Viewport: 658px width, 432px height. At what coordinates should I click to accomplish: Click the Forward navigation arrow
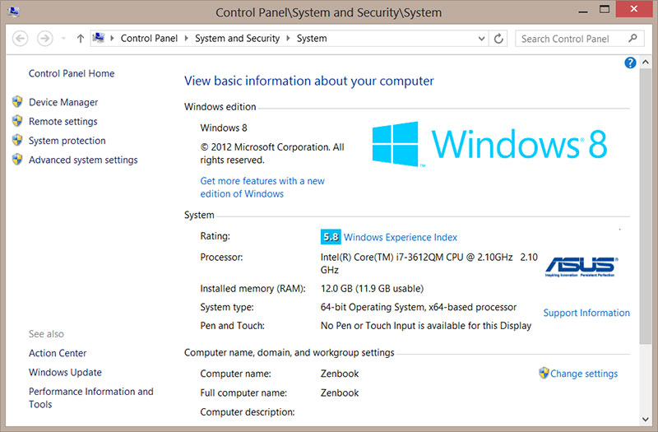point(45,39)
